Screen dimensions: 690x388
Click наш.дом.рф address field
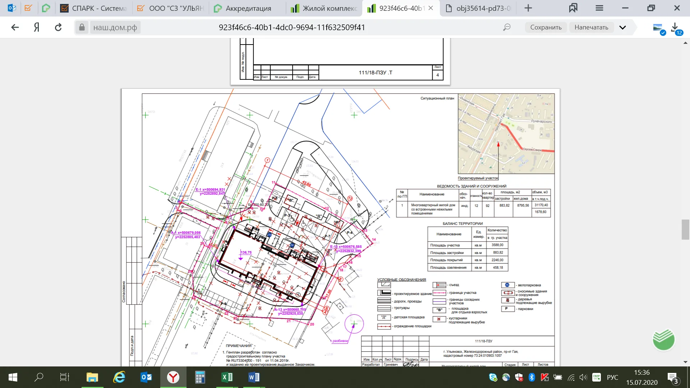coord(115,27)
